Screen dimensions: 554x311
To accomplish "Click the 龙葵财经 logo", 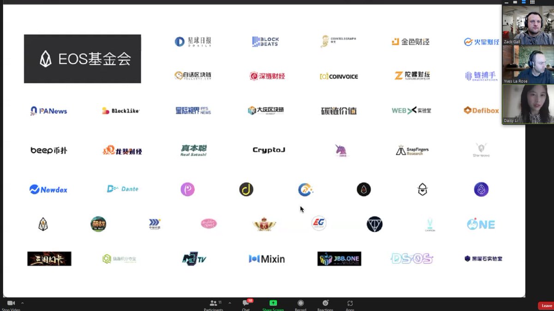I will tap(122, 150).
